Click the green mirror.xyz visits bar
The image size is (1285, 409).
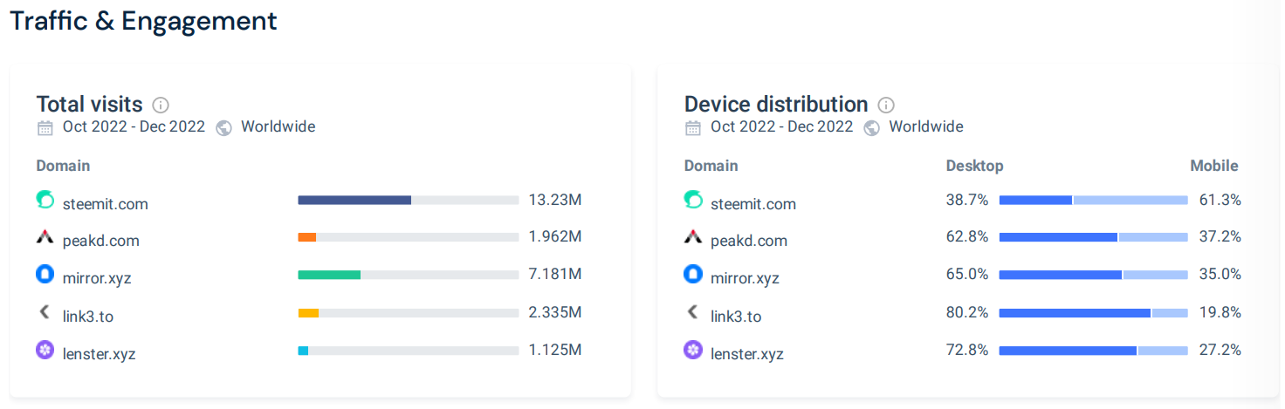pyautogui.click(x=329, y=275)
